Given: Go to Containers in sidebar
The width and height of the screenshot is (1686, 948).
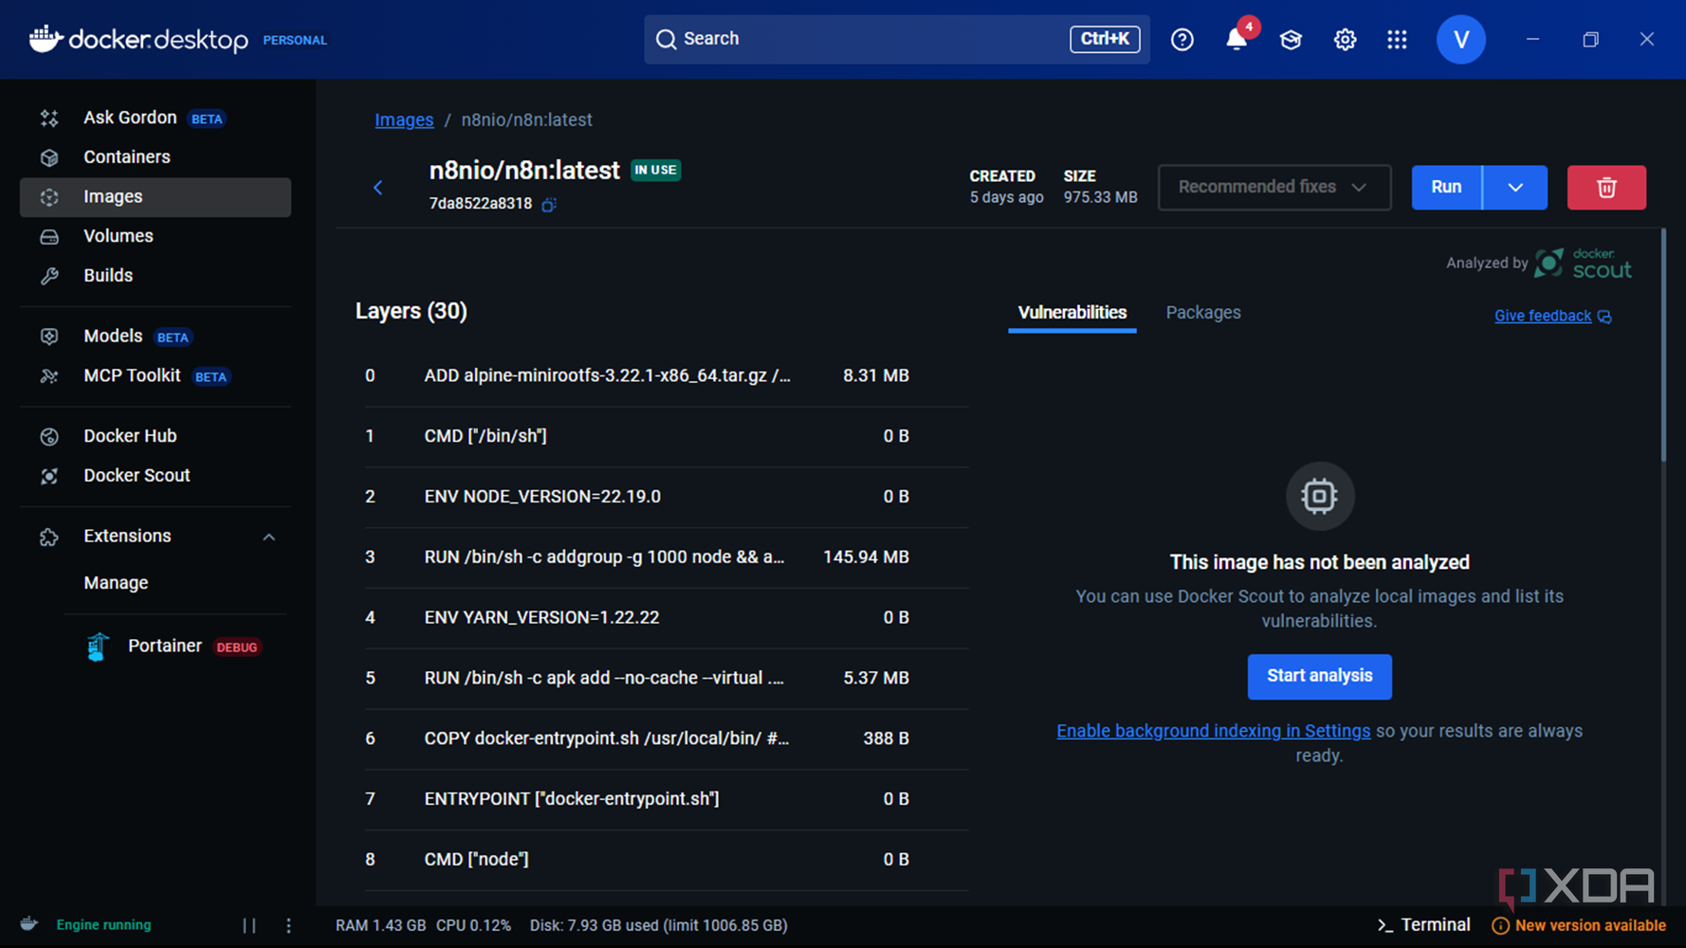Looking at the screenshot, I should tap(156, 157).
